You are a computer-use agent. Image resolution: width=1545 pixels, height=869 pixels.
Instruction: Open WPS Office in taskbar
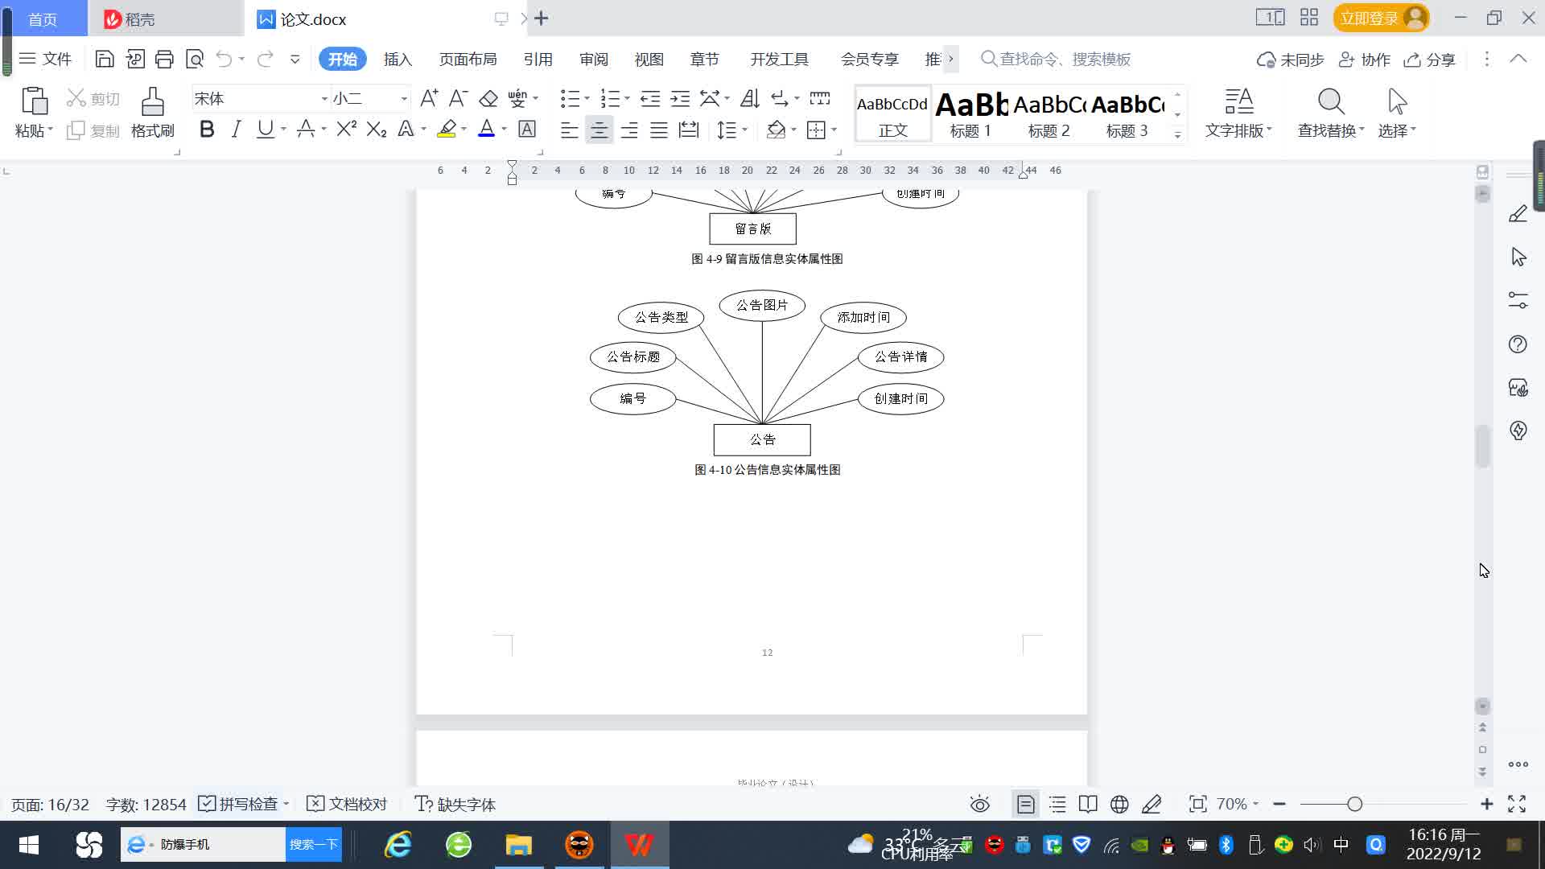pos(639,844)
